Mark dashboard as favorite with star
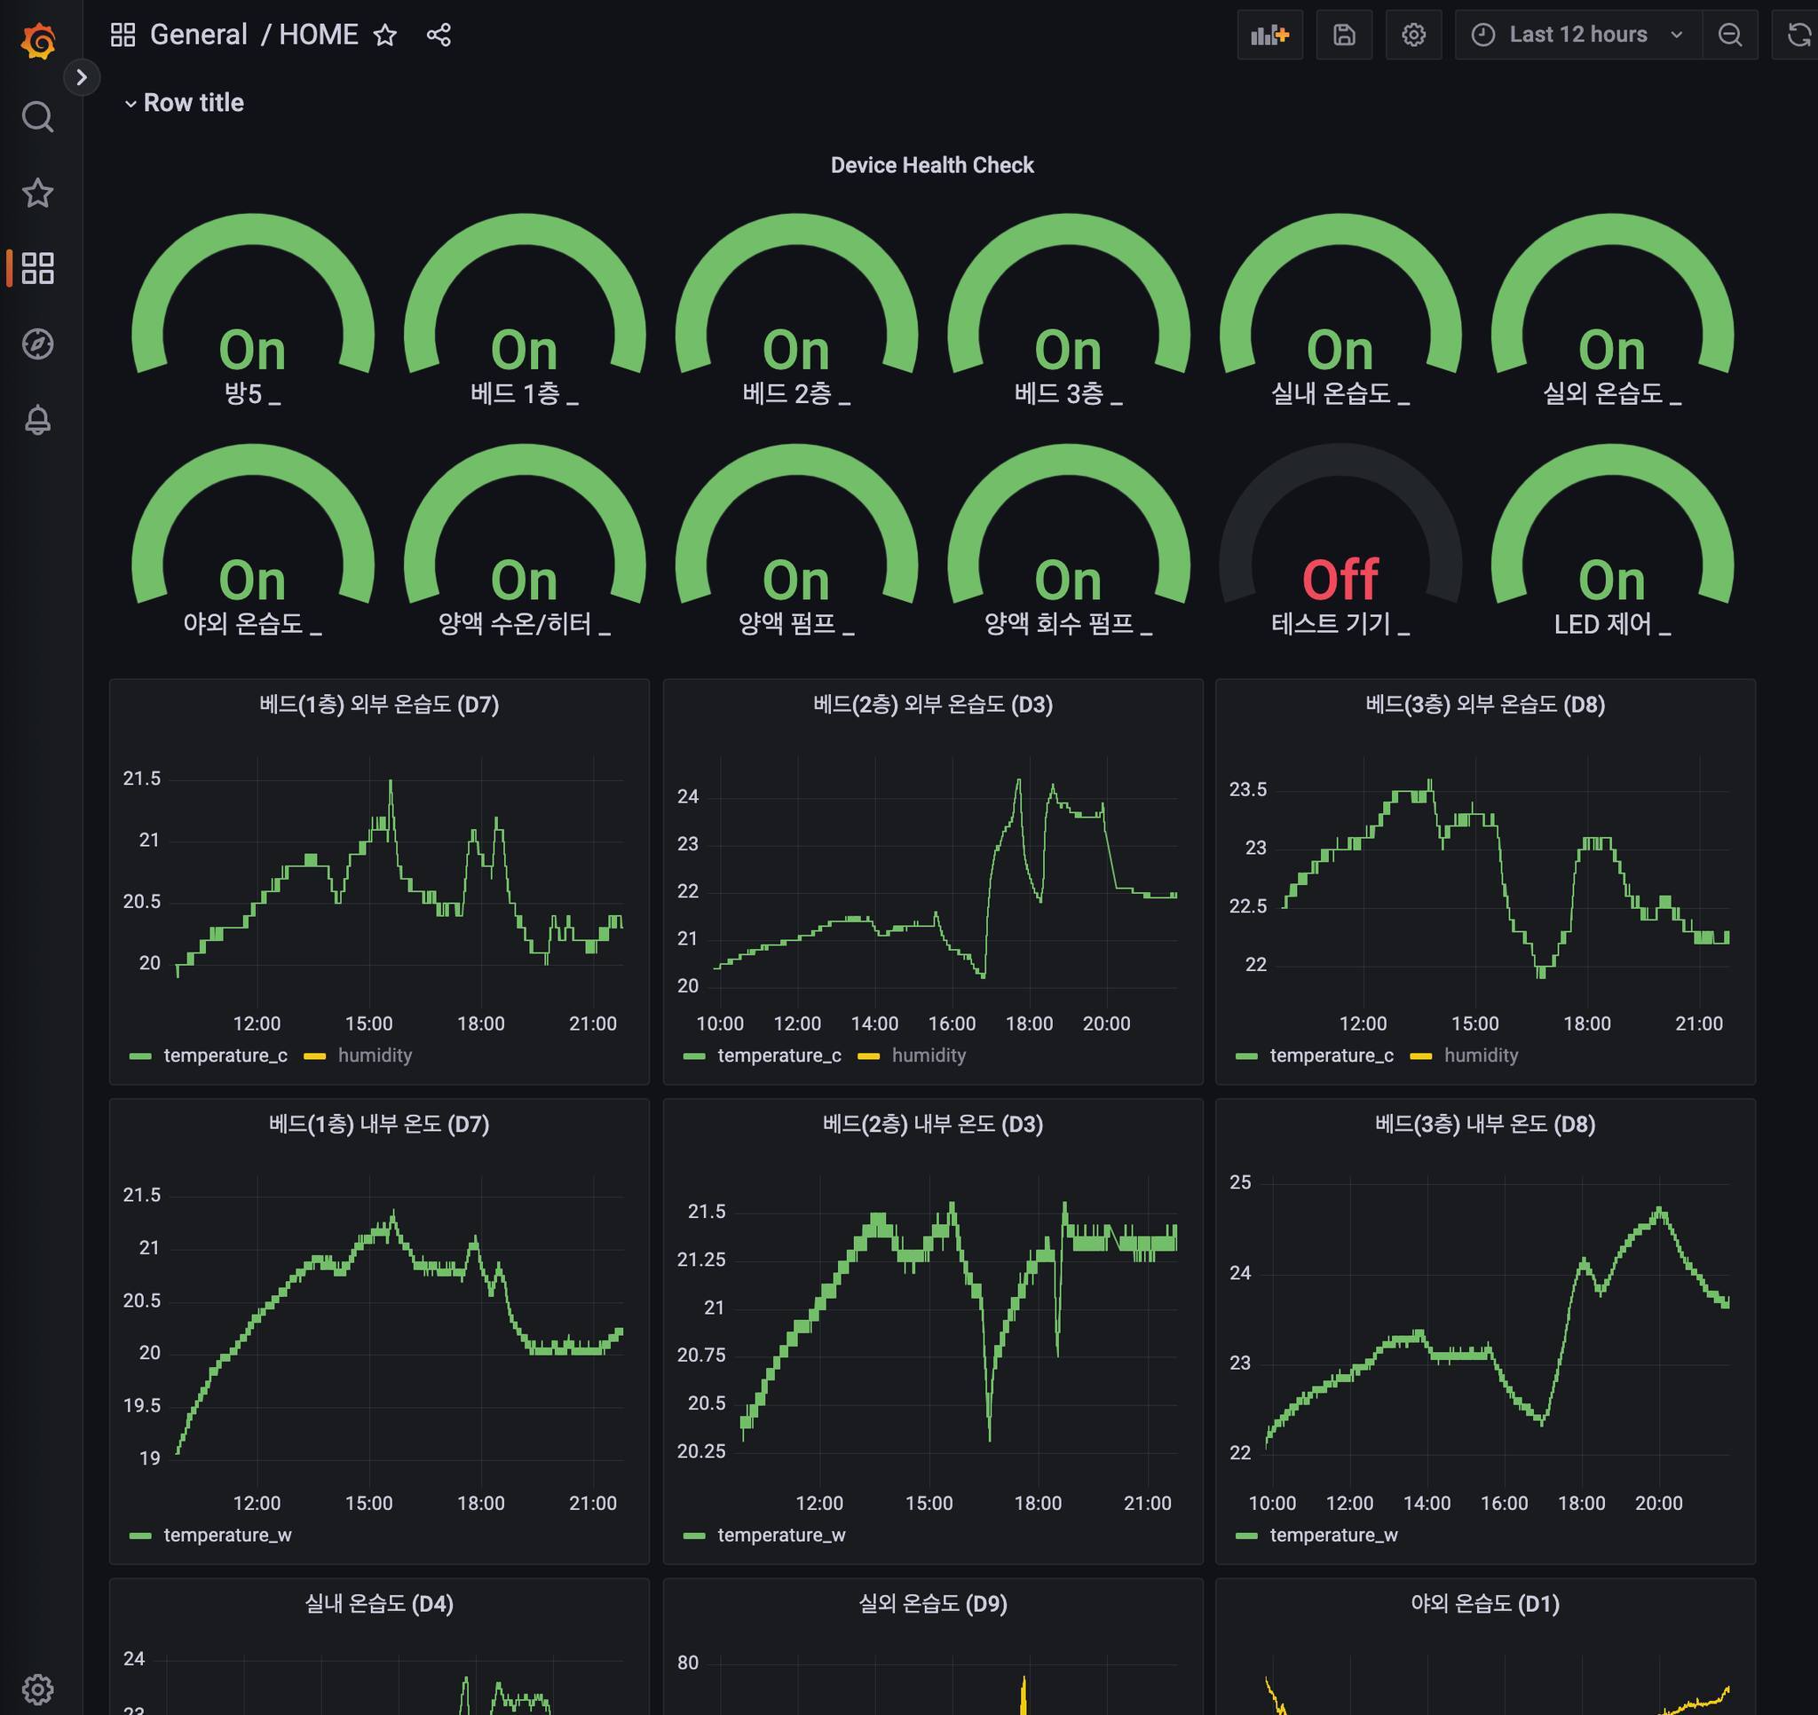Image resolution: width=1818 pixels, height=1715 pixels. pyautogui.click(x=385, y=35)
